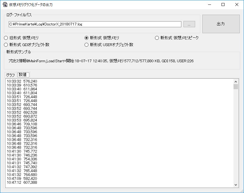
Task: Click the scrollbar down arrow
Action: [236, 185]
